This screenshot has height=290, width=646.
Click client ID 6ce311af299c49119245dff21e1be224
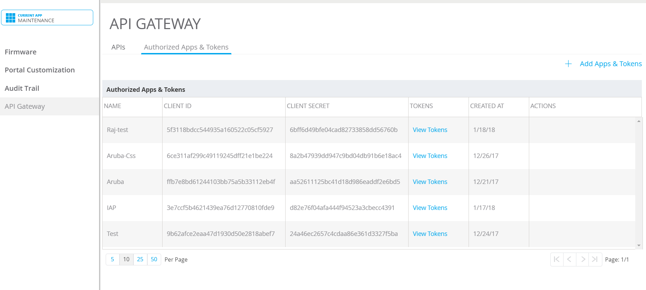coord(220,156)
